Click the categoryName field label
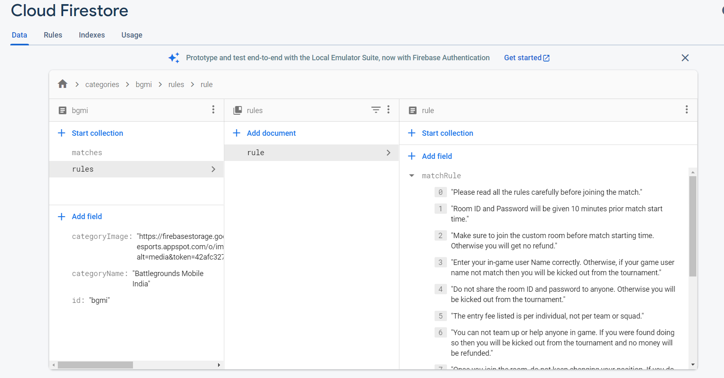 click(100, 274)
